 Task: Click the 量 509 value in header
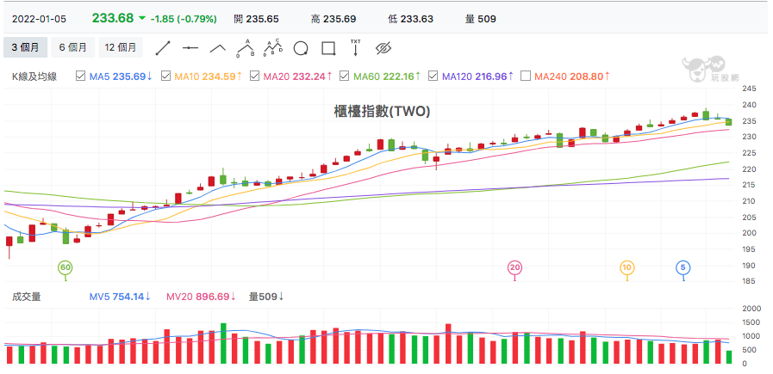[481, 19]
